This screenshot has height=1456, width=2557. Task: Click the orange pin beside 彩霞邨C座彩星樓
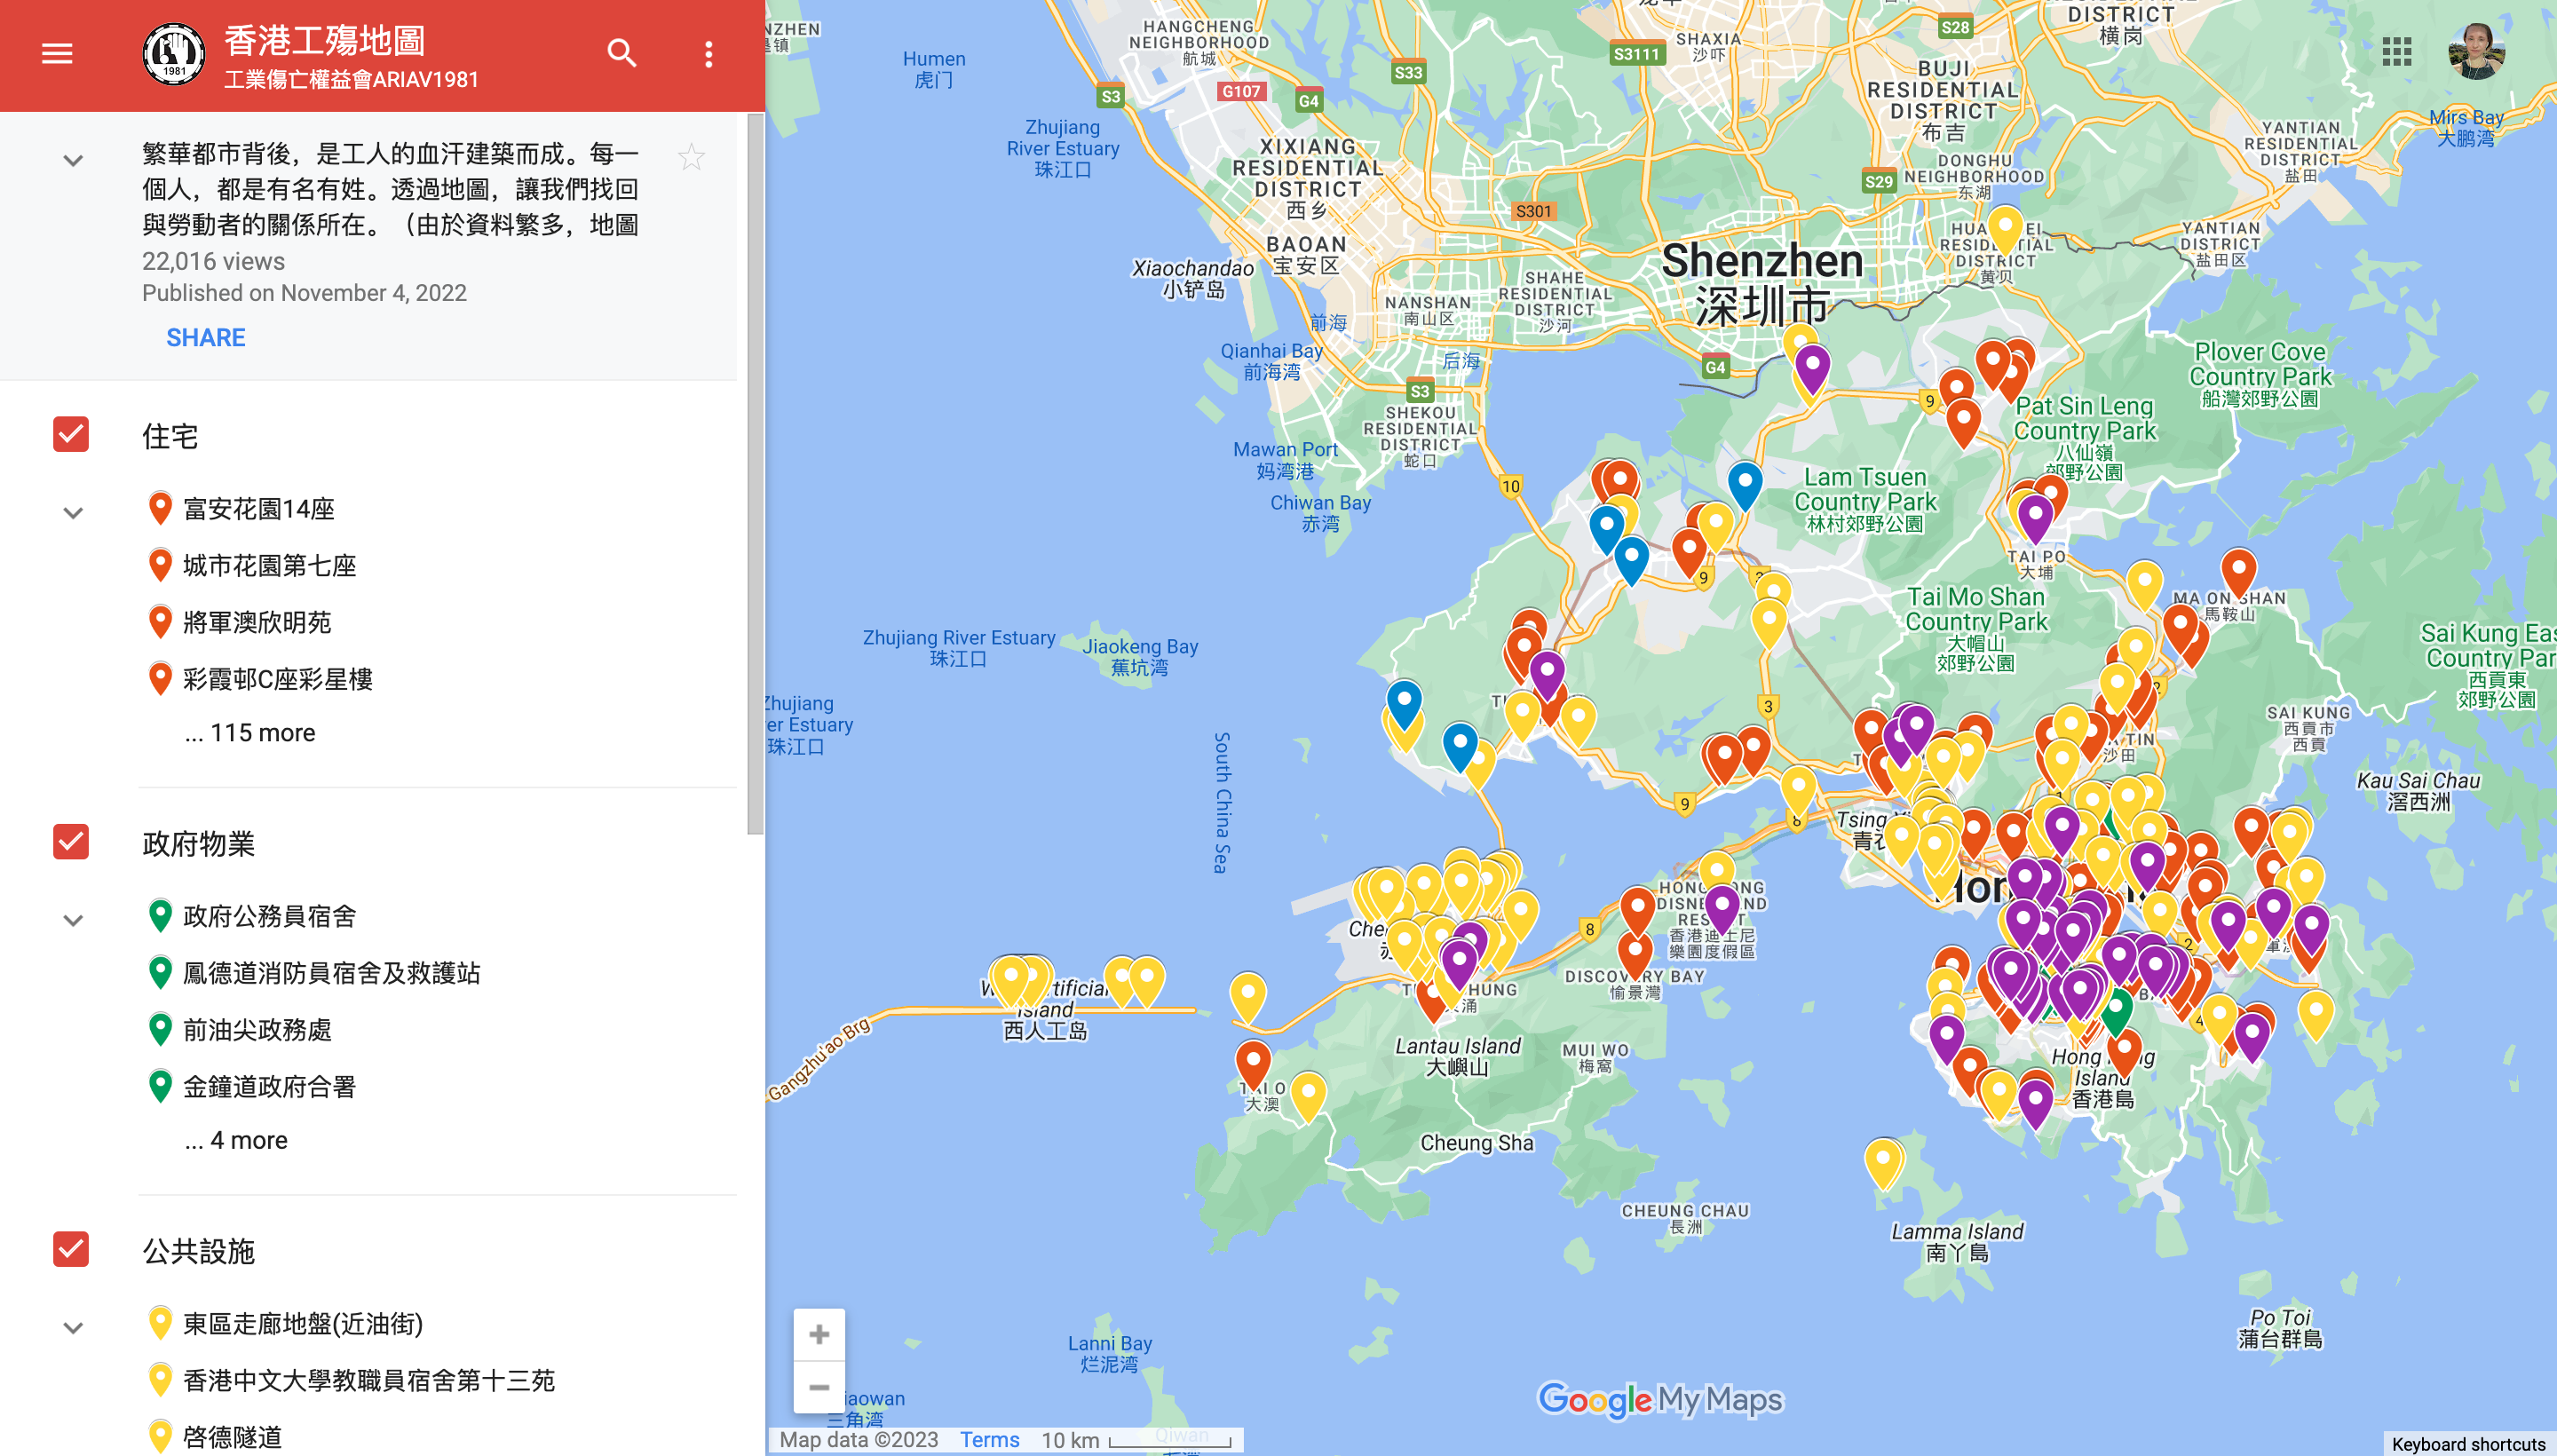point(159,678)
